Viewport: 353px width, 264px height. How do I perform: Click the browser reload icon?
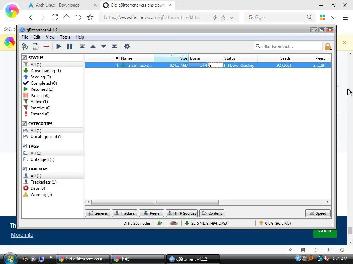[x=55, y=17]
